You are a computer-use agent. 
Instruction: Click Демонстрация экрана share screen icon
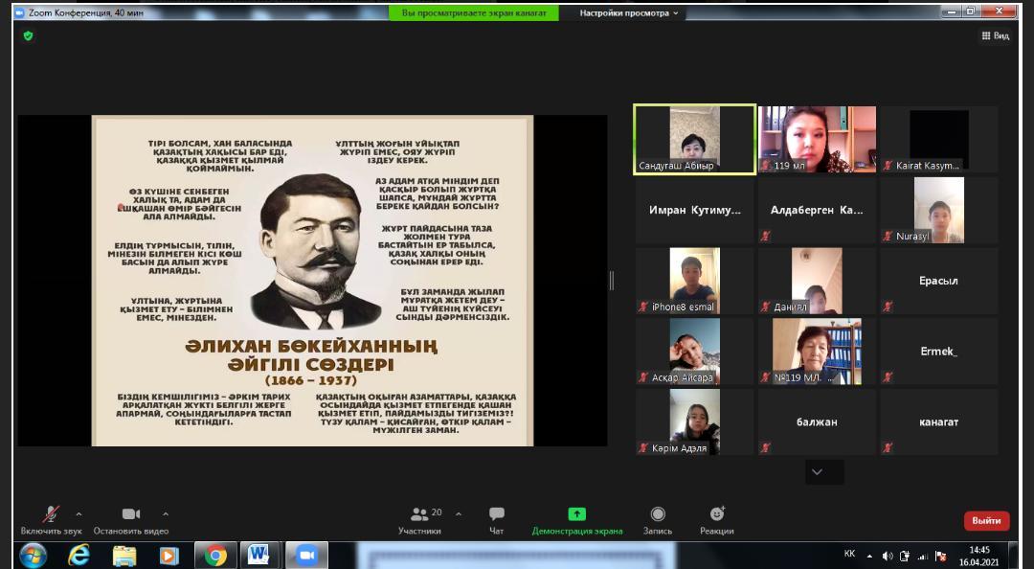(x=576, y=514)
